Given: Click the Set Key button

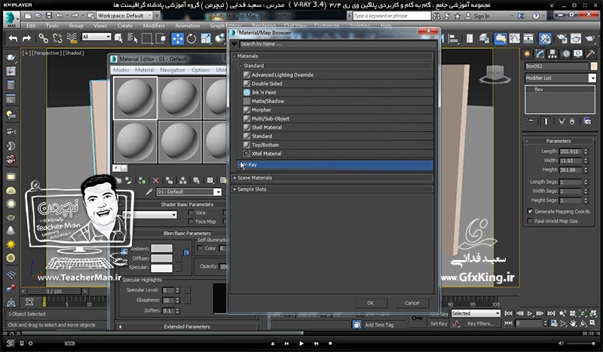Looking at the screenshot, I should pyautogui.click(x=439, y=323).
